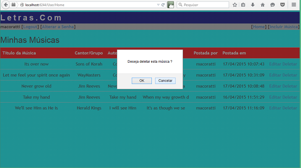Confirm deletion by pressing OK
Viewport: 301px width, 168px height.
(x=142, y=80)
